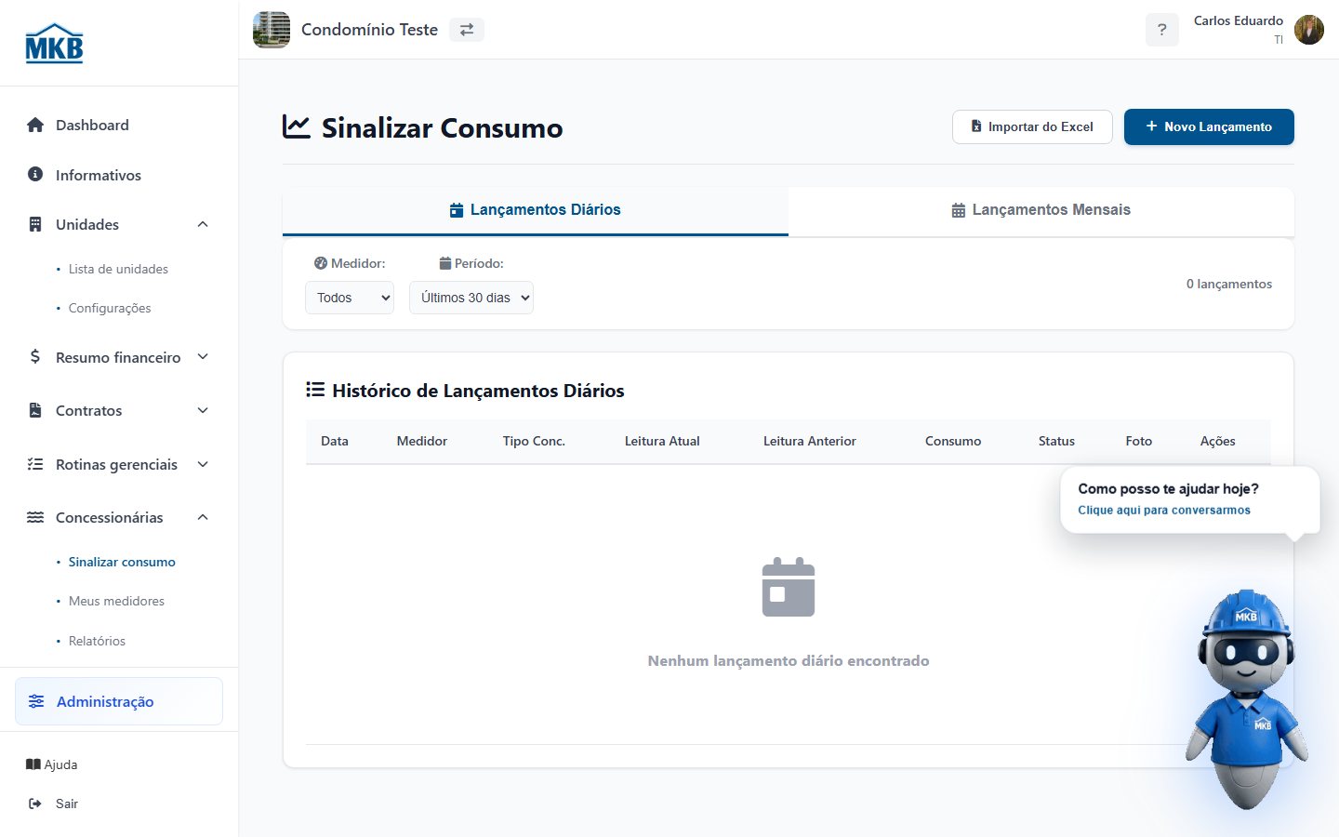Collapse the Concessionárias chevron
The height and width of the screenshot is (837, 1339).
coord(203,517)
